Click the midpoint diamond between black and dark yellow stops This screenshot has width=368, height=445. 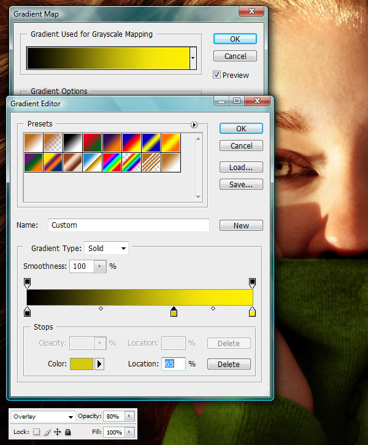tap(101, 309)
